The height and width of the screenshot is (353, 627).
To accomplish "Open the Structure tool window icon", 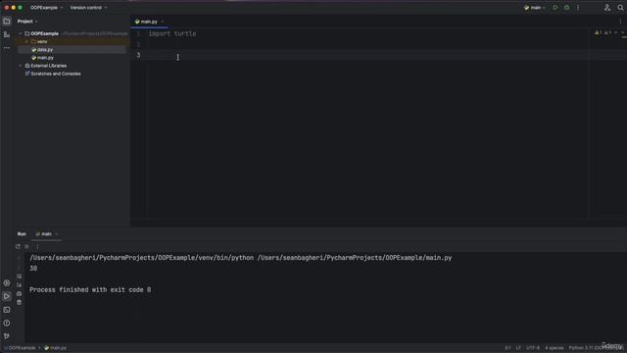I will click(7, 35).
